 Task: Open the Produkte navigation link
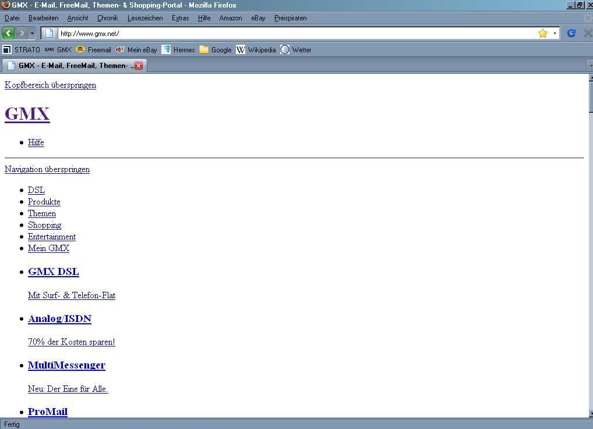click(x=44, y=202)
